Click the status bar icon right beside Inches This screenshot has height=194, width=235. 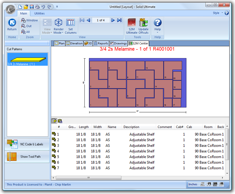(202, 184)
